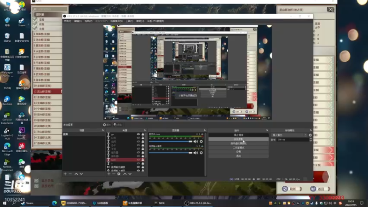Screen dimensions: 368x207
Task: Adjust the first mixer channel volume slider
Action: (x=171, y=142)
